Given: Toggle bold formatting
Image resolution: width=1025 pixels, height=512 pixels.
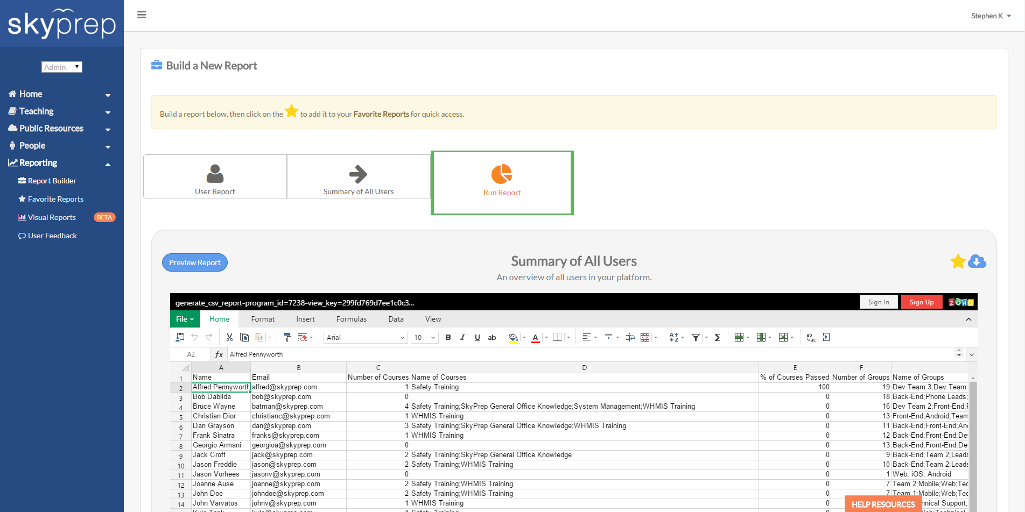Looking at the screenshot, I should 448,337.
